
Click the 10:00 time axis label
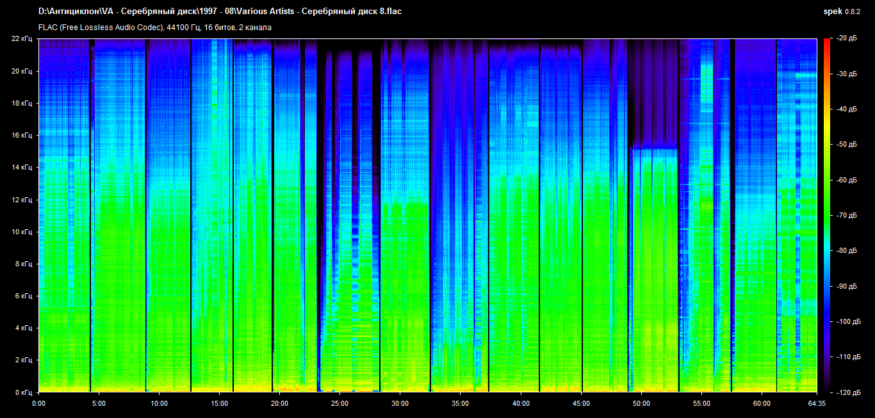point(159,403)
